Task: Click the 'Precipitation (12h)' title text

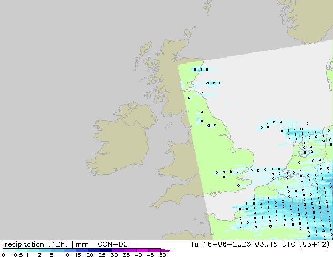Action: click(x=34, y=244)
